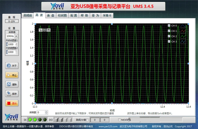Click the 停止 stop button
This screenshot has width=198, height=129.
point(12,75)
